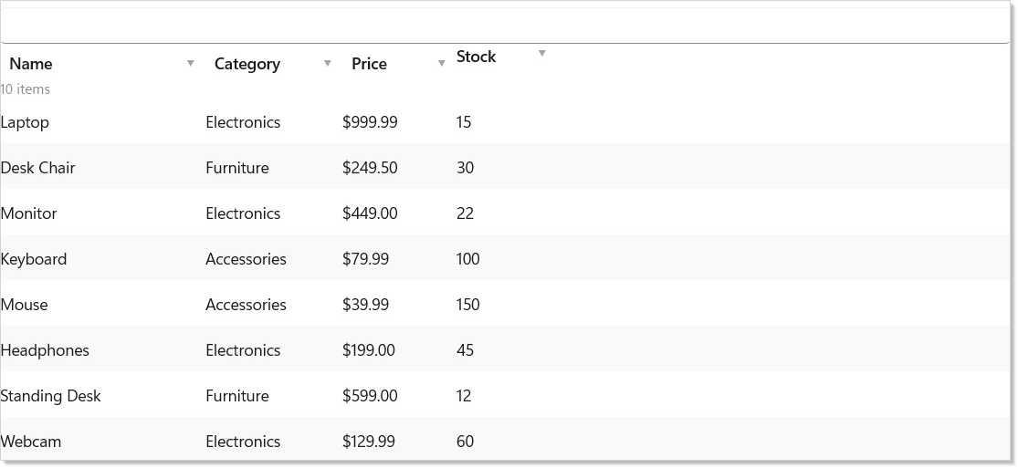Click the Furniture cell for Standing Desk
The width and height of the screenshot is (1018, 468).
(x=237, y=395)
